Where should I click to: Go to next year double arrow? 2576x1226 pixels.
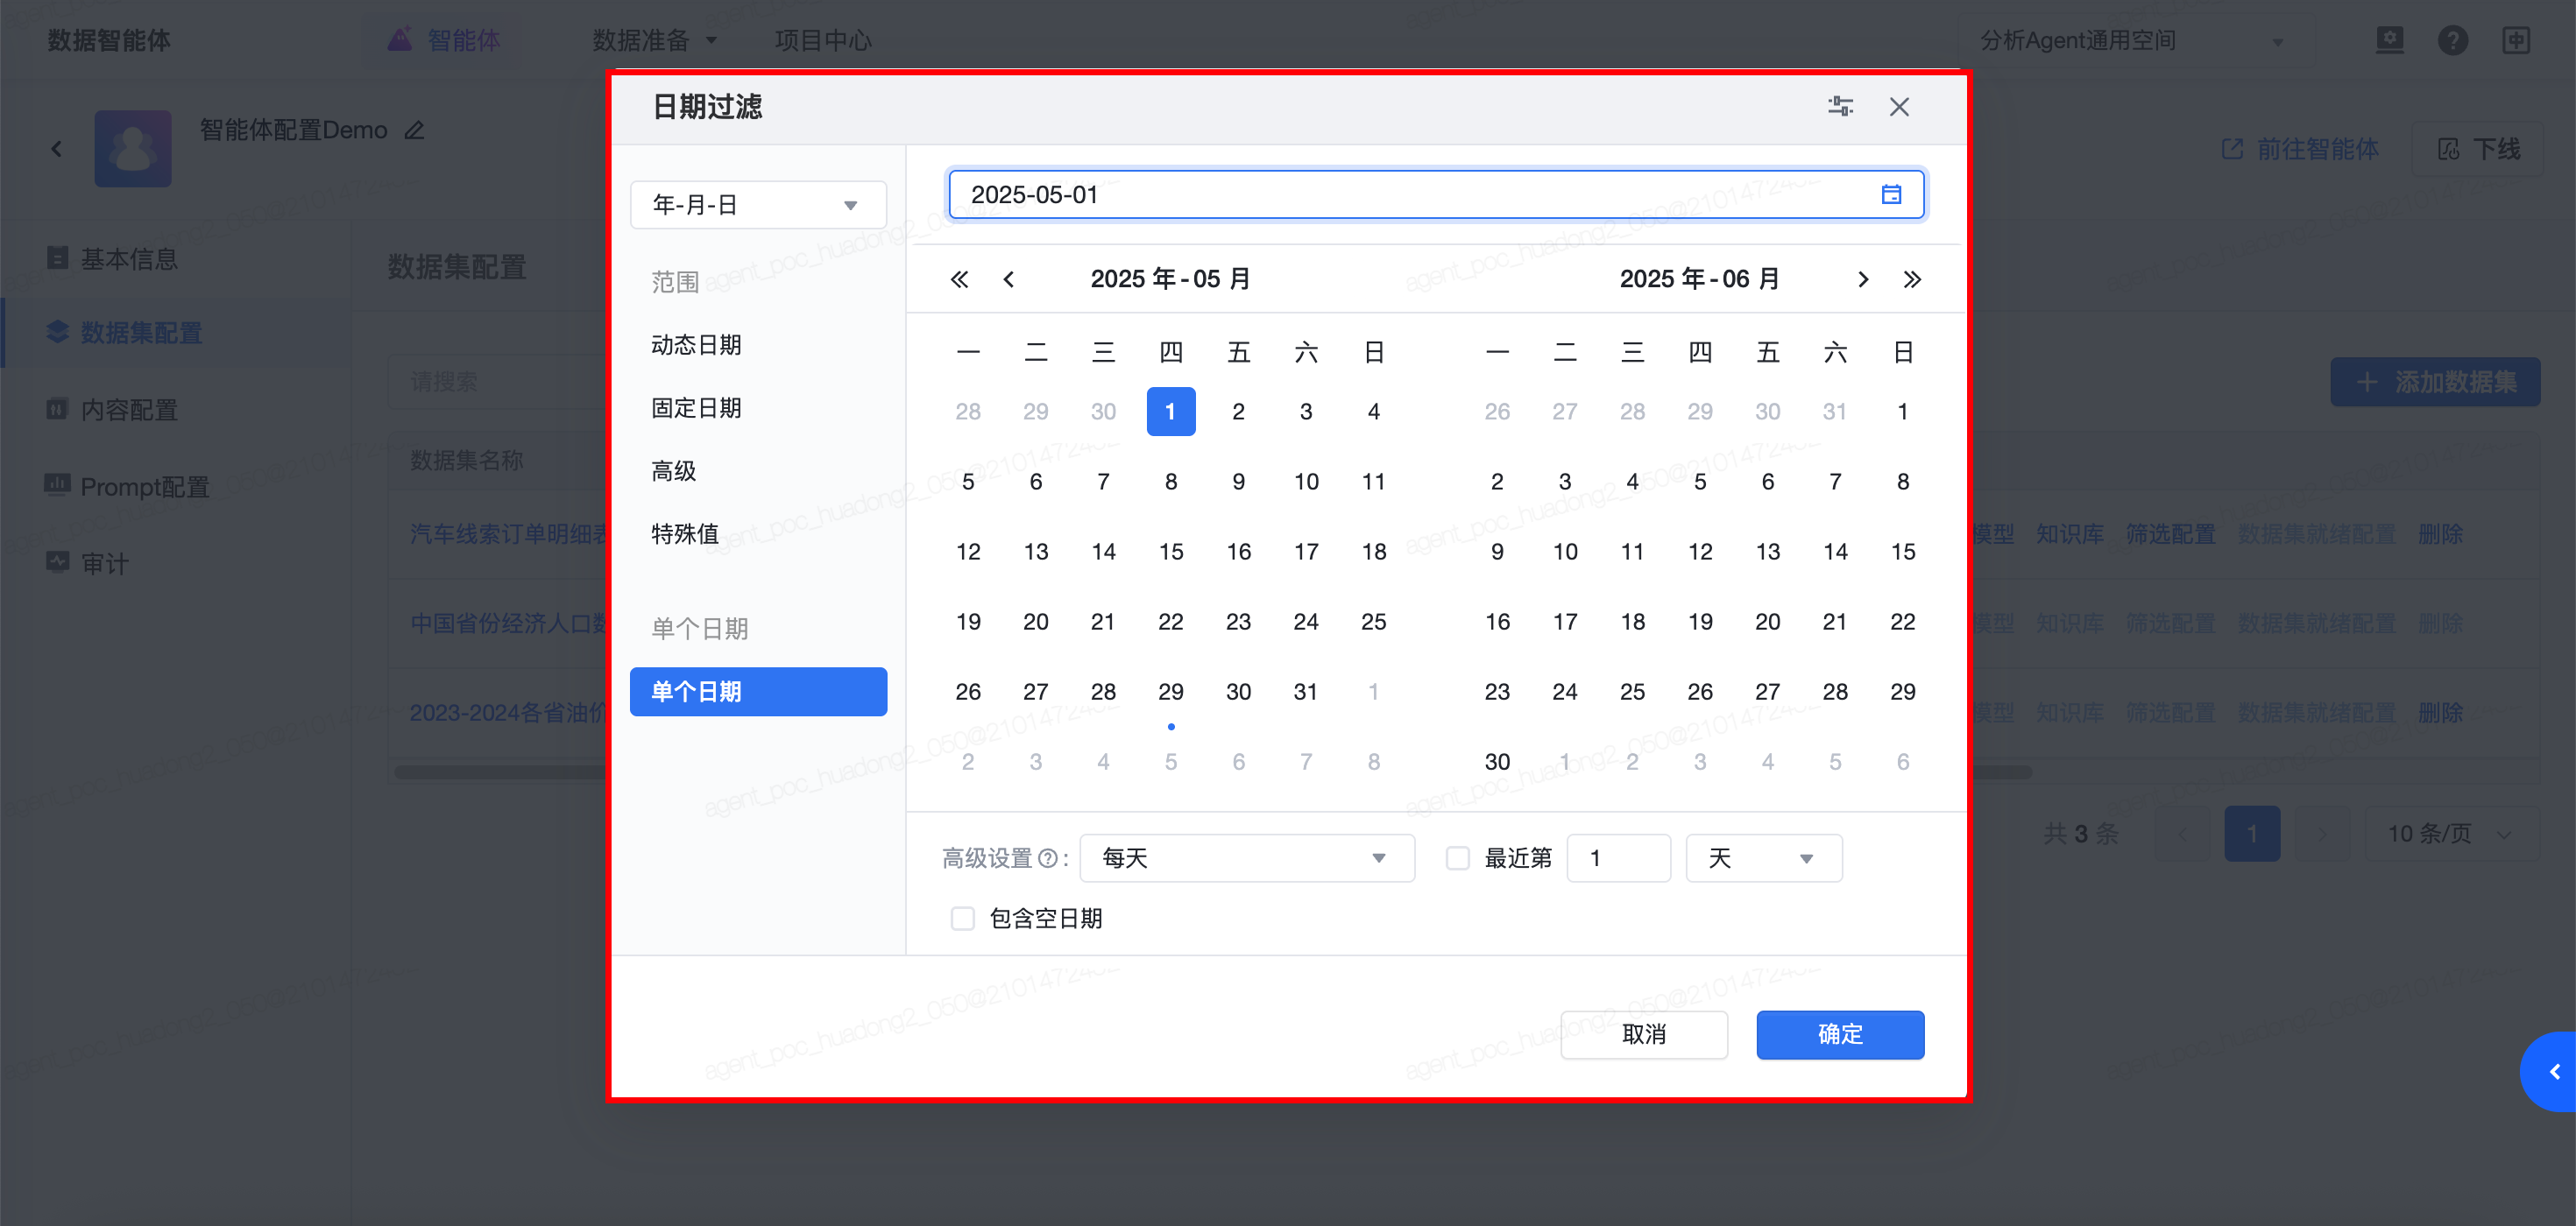[x=1912, y=279]
